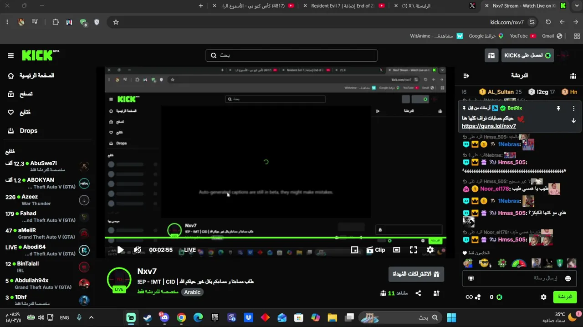
Task: Collapse the chat panel
Action: (465, 76)
